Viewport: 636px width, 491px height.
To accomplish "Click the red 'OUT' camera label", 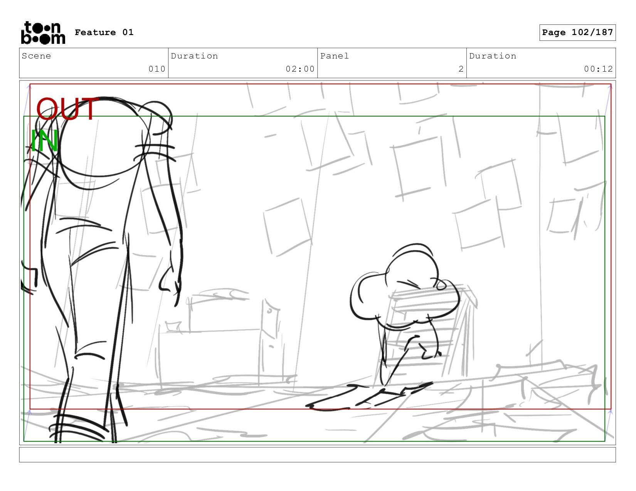I will click(x=67, y=109).
